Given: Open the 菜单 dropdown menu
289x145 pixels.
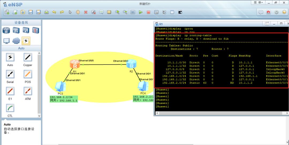Looking at the screenshot, I should [258, 3].
